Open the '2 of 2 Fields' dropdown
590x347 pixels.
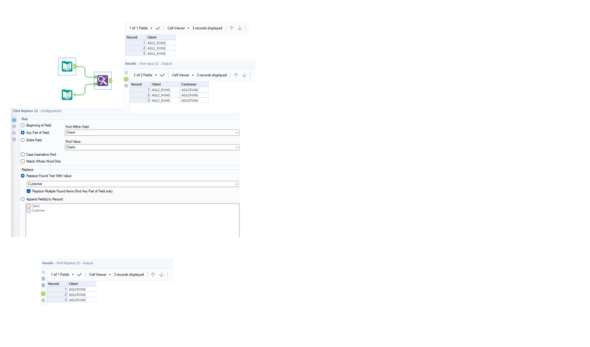[x=145, y=75]
